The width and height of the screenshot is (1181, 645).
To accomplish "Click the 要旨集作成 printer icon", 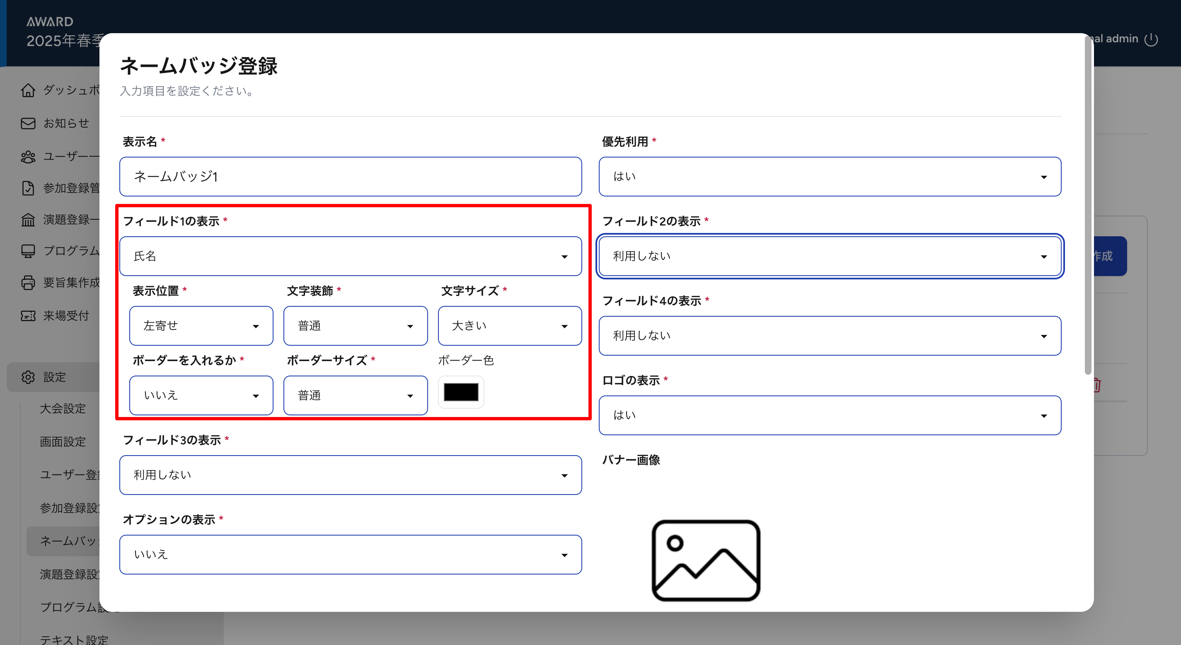I will click(28, 283).
